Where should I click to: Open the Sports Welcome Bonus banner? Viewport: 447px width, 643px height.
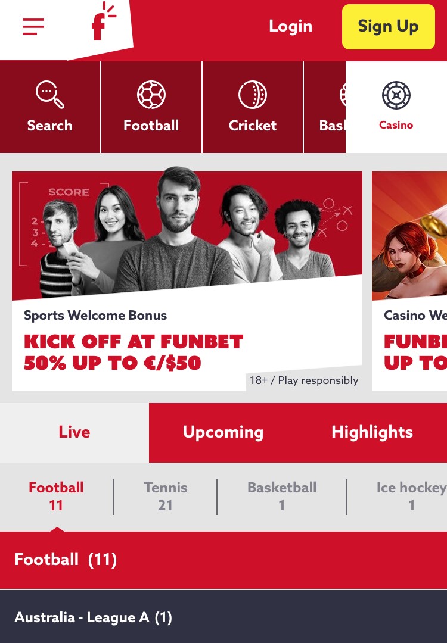coord(187,281)
